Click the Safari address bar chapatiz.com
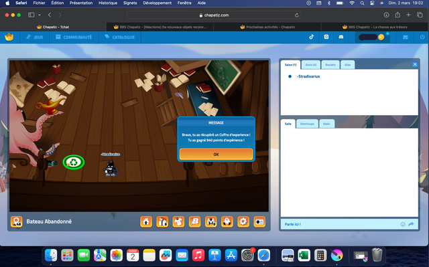 (x=214, y=15)
